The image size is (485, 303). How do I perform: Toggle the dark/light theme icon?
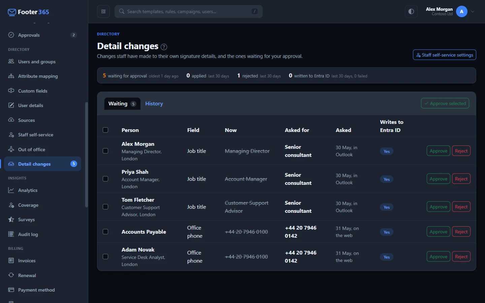(x=411, y=11)
